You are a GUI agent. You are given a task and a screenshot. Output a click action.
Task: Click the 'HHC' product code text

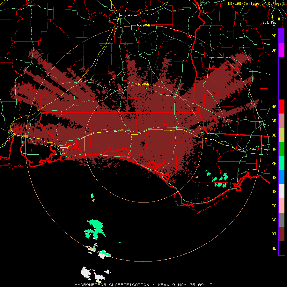(x=280, y=19)
